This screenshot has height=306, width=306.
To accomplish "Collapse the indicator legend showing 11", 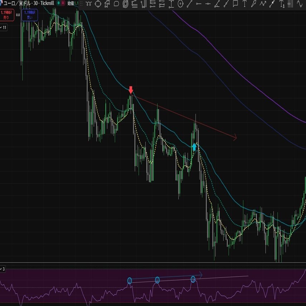I will tap(4, 28).
